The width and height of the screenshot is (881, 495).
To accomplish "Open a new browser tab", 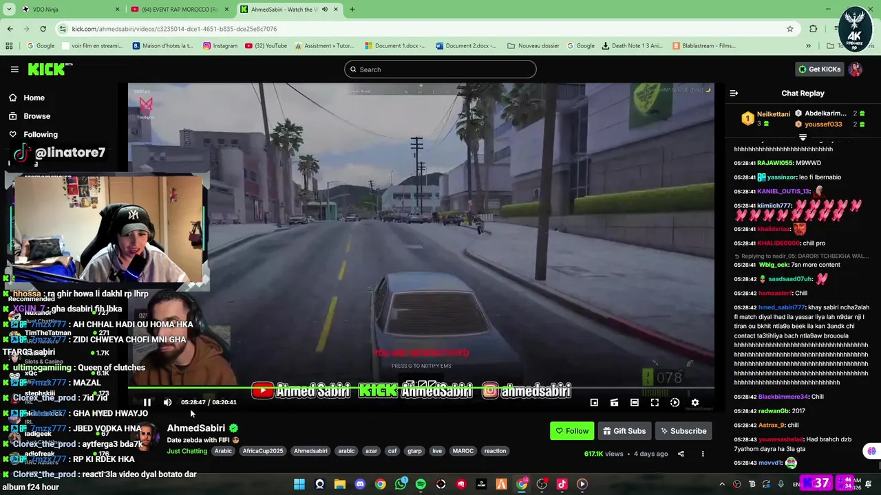I will tap(352, 10).
